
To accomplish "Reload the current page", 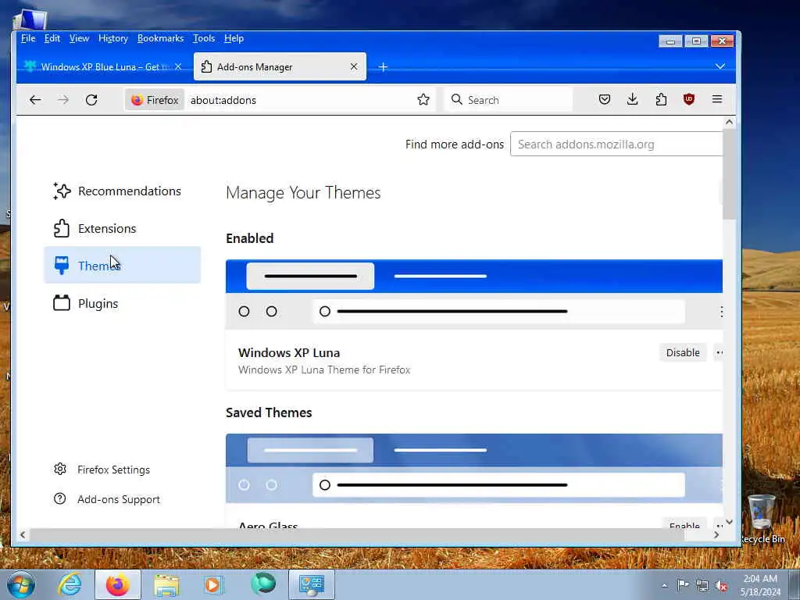I will (x=92, y=100).
